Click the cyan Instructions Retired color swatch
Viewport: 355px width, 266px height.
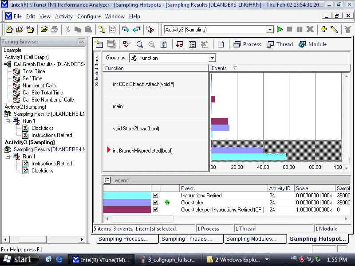[x=127, y=196]
